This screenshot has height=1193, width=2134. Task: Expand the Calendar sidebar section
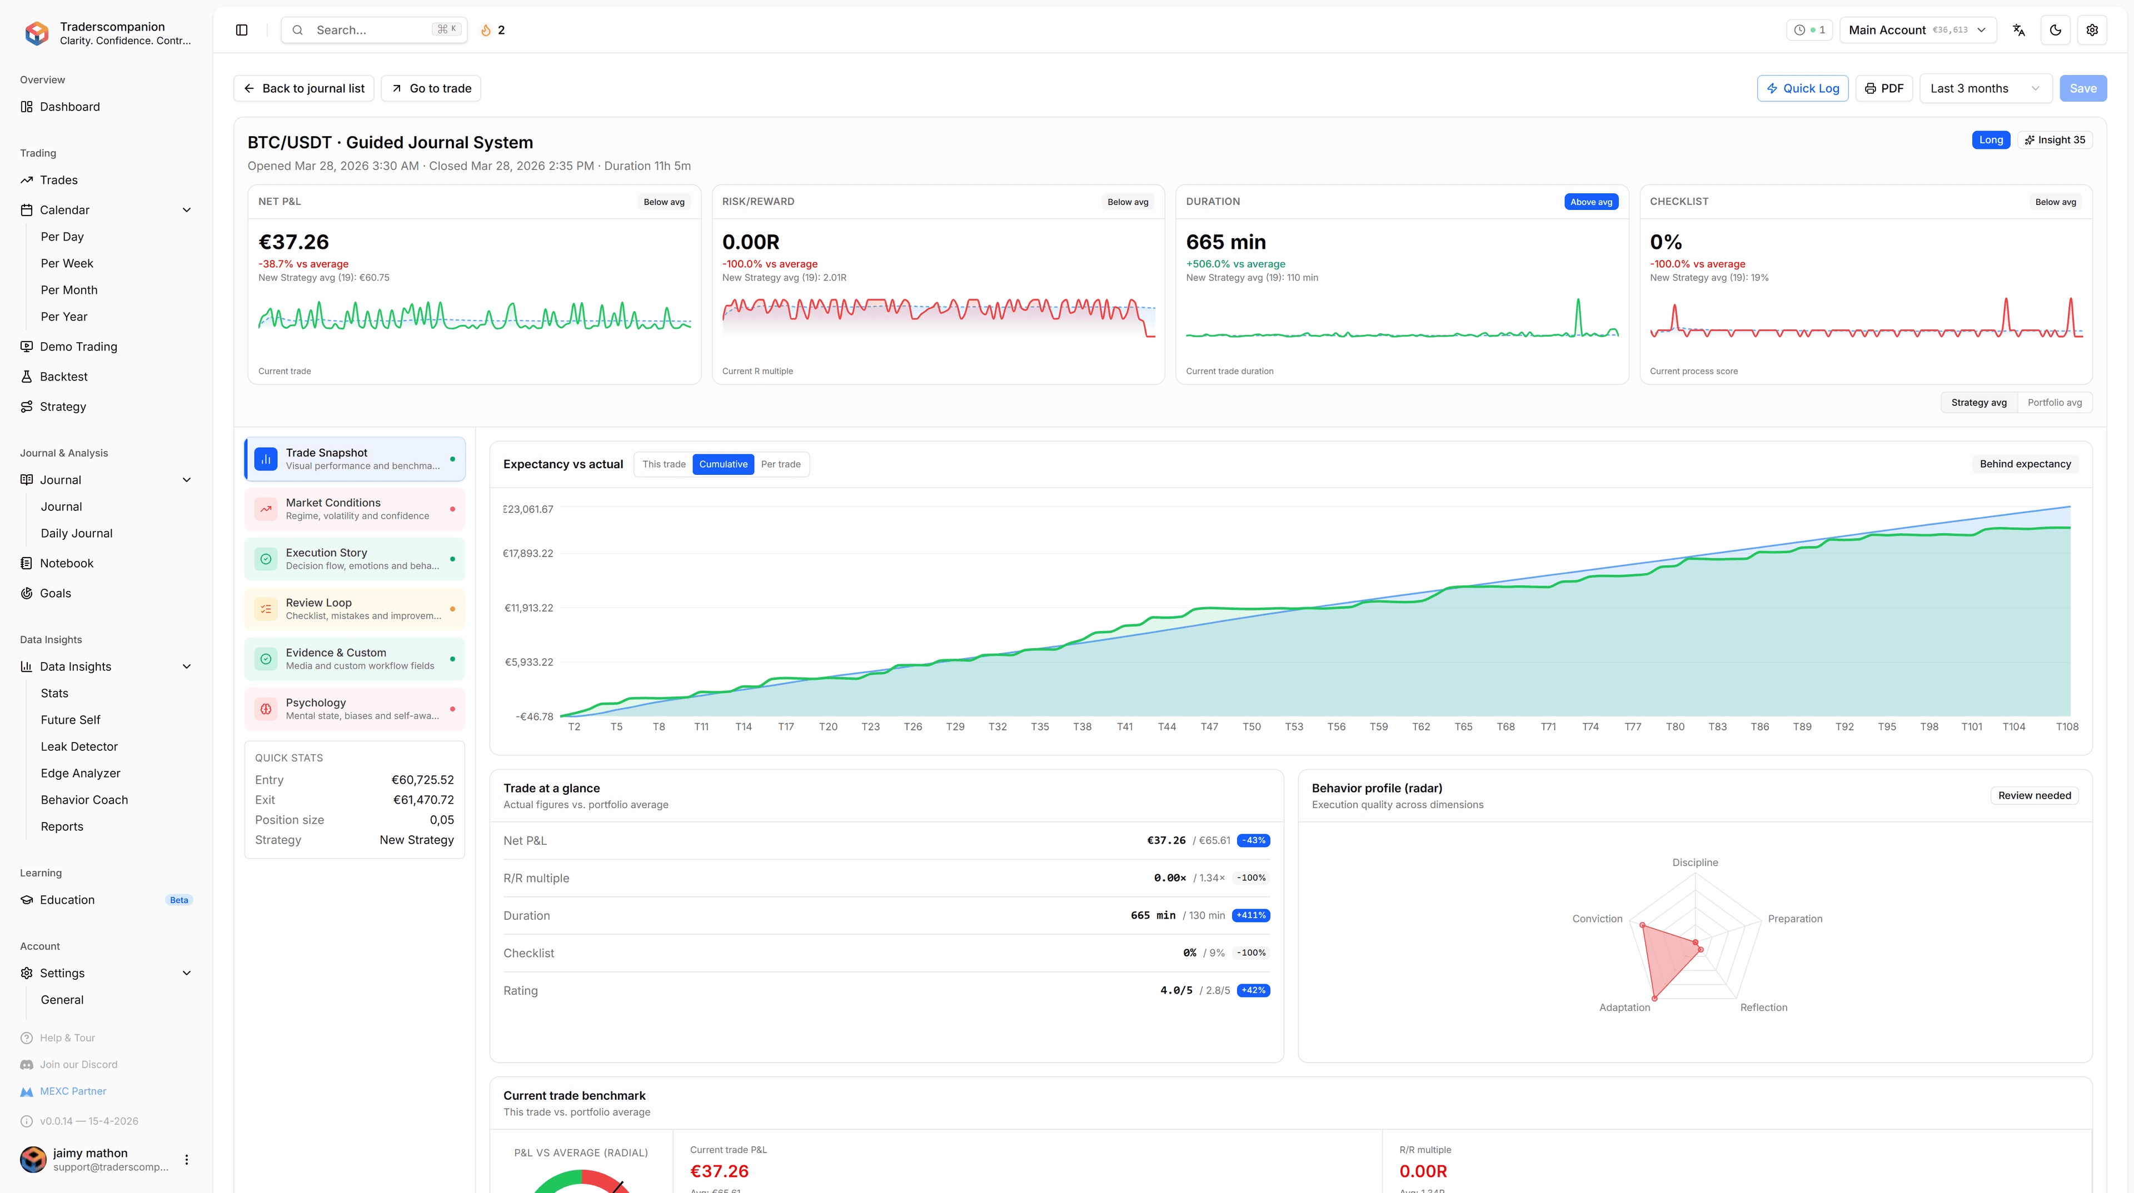click(186, 210)
